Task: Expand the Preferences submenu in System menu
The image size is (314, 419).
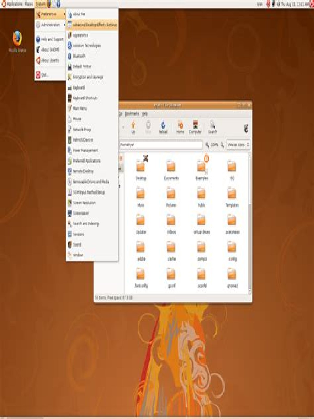Action: pyautogui.click(x=50, y=14)
